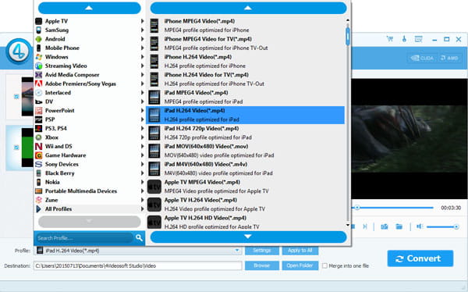Click the first video thumbnail

coord(27,97)
